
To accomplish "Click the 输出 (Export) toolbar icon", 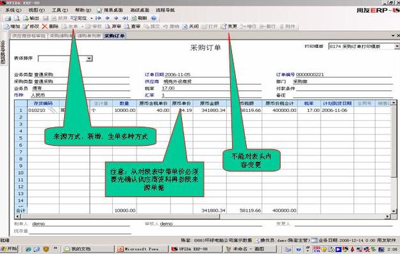I will 26,19.
